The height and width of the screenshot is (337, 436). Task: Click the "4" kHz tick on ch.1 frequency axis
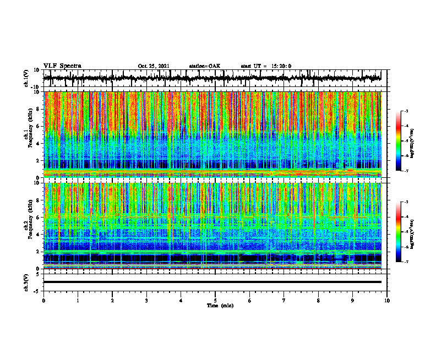tap(39, 144)
